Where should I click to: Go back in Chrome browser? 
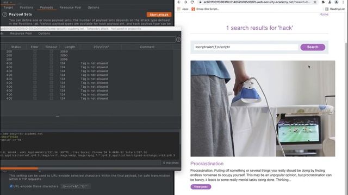(x=179, y=2)
